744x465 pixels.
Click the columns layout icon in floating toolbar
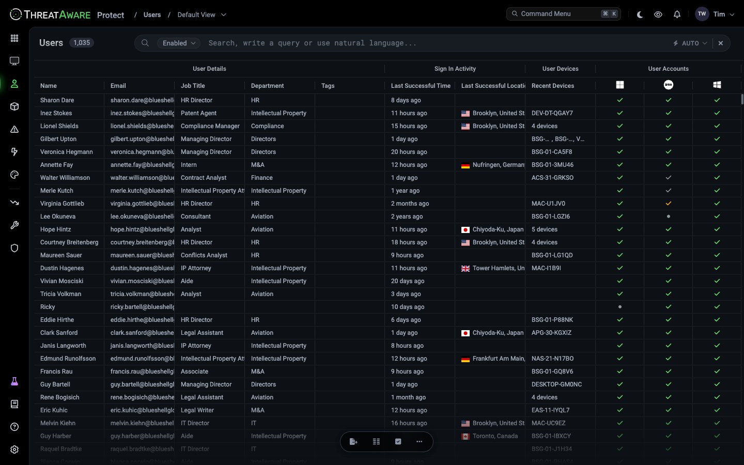coord(376,441)
